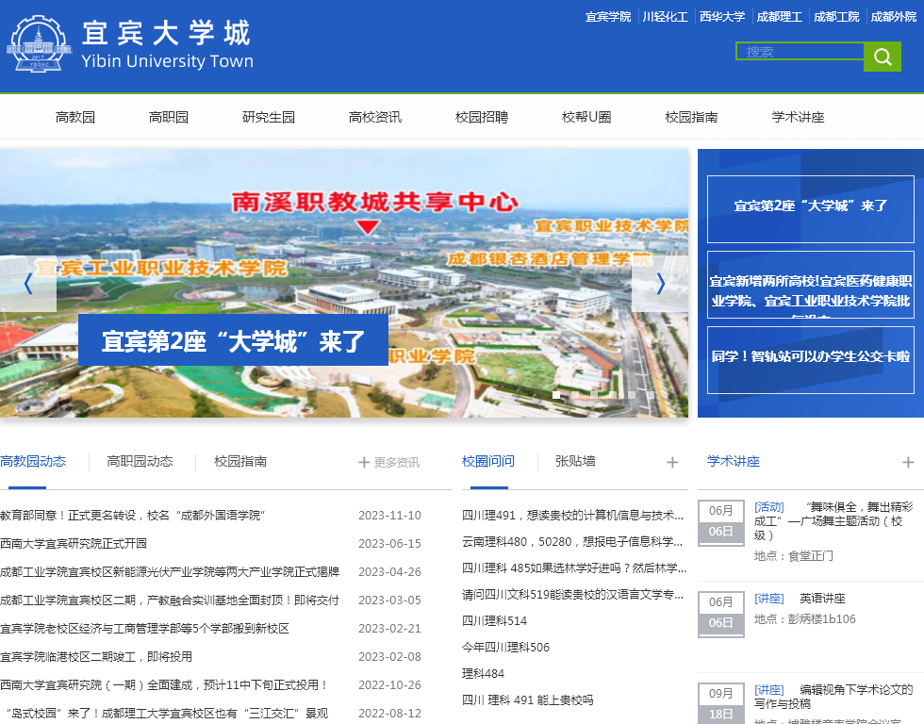Viewport: 924px width, 724px height.
Task: Open the 研究生园 navigation menu item
Action: coord(269,117)
